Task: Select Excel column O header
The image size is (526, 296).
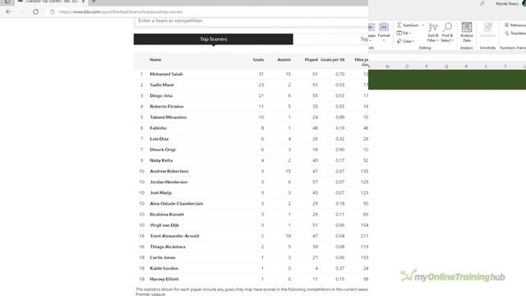Action: (407, 67)
